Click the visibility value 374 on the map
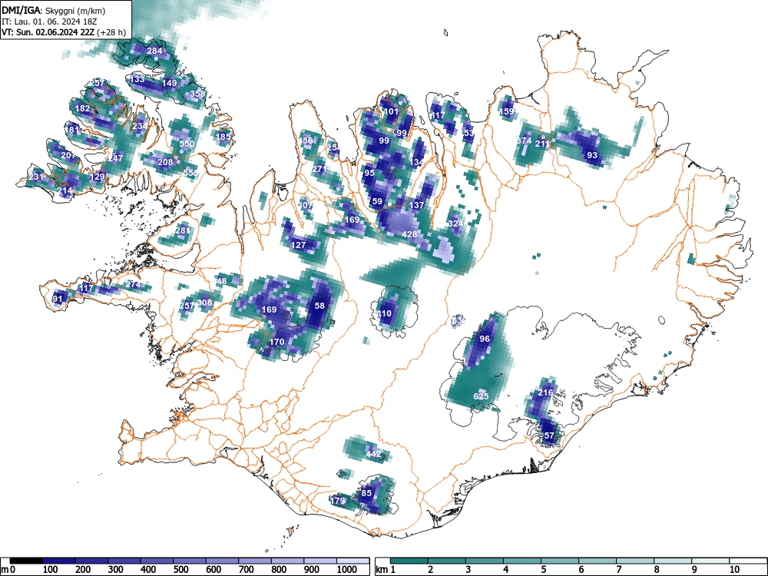The width and height of the screenshot is (768, 576). pos(524,141)
